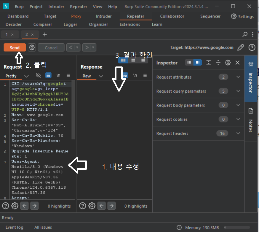
Task: Toggle hiding non-printable characters in Request
Action: [38, 75]
